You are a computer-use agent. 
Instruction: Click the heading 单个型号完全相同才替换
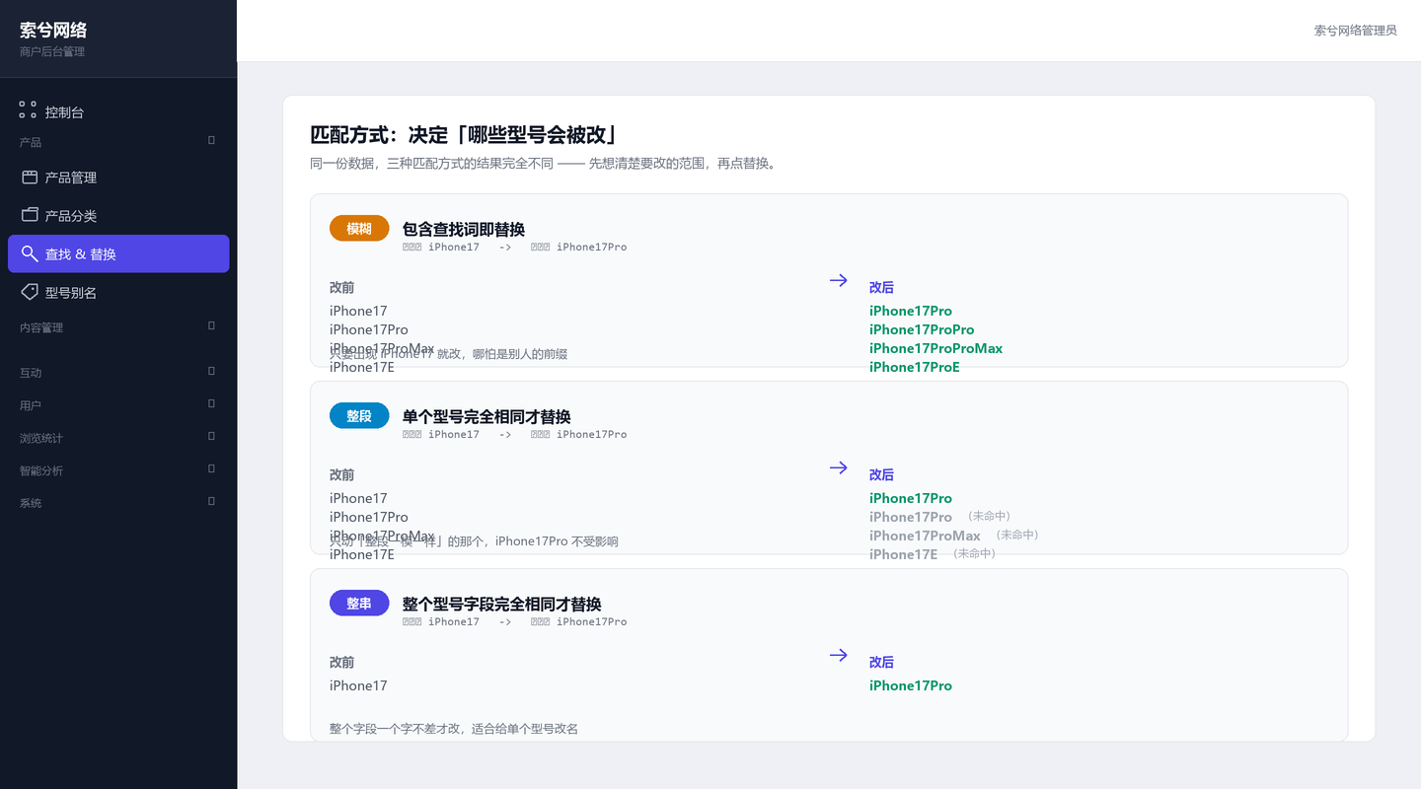pyautogui.click(x=486, y=416)
